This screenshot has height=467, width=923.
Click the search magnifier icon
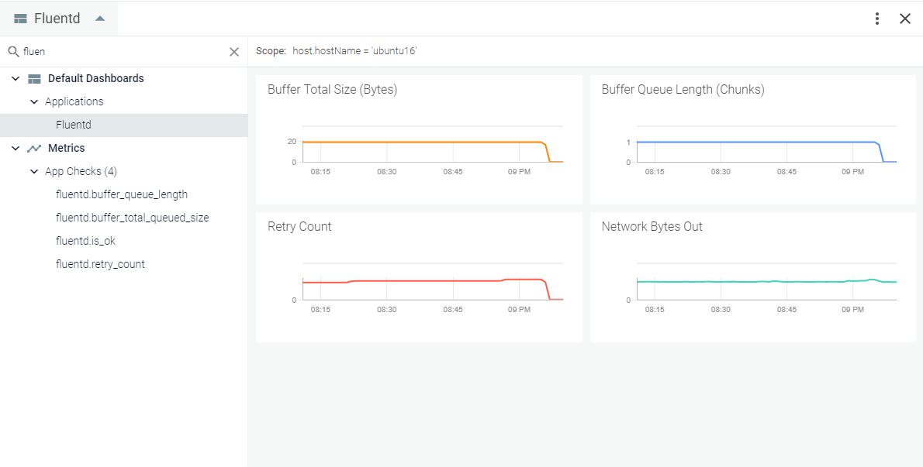pyautogui.click(x=13, y=52)
